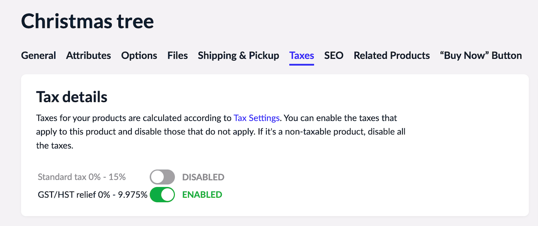Go to the "Buy Now" Button tab
The height and width of the screenshot is (226, 538).
[x=481, y=56]
